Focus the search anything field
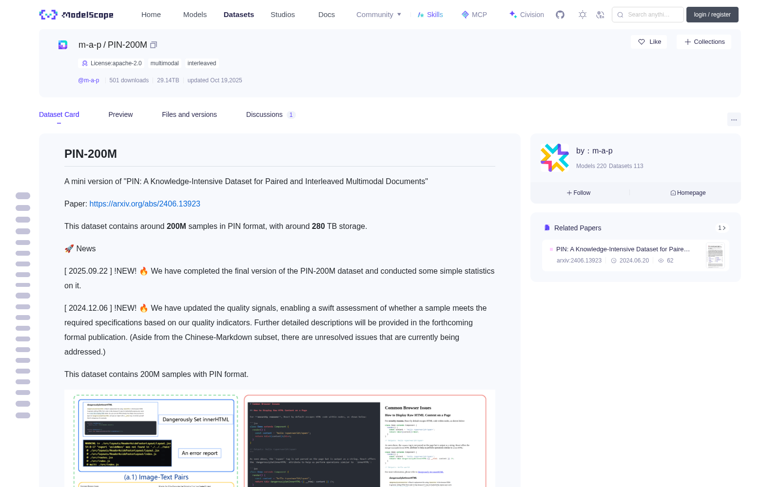780x487 pixels. tap(648, 15)
